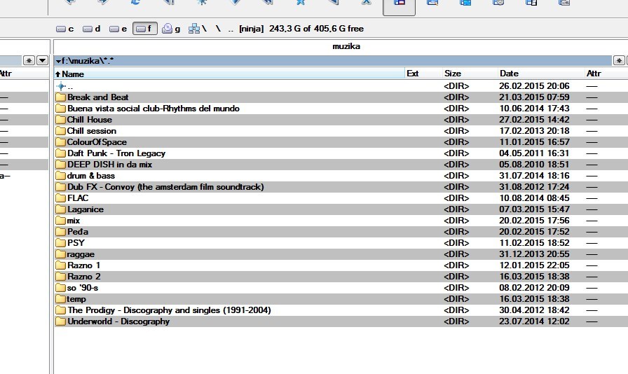Open right panel directory hotlist asterisk button
Screen dimensions: 628x374
(x=619, y=61)
